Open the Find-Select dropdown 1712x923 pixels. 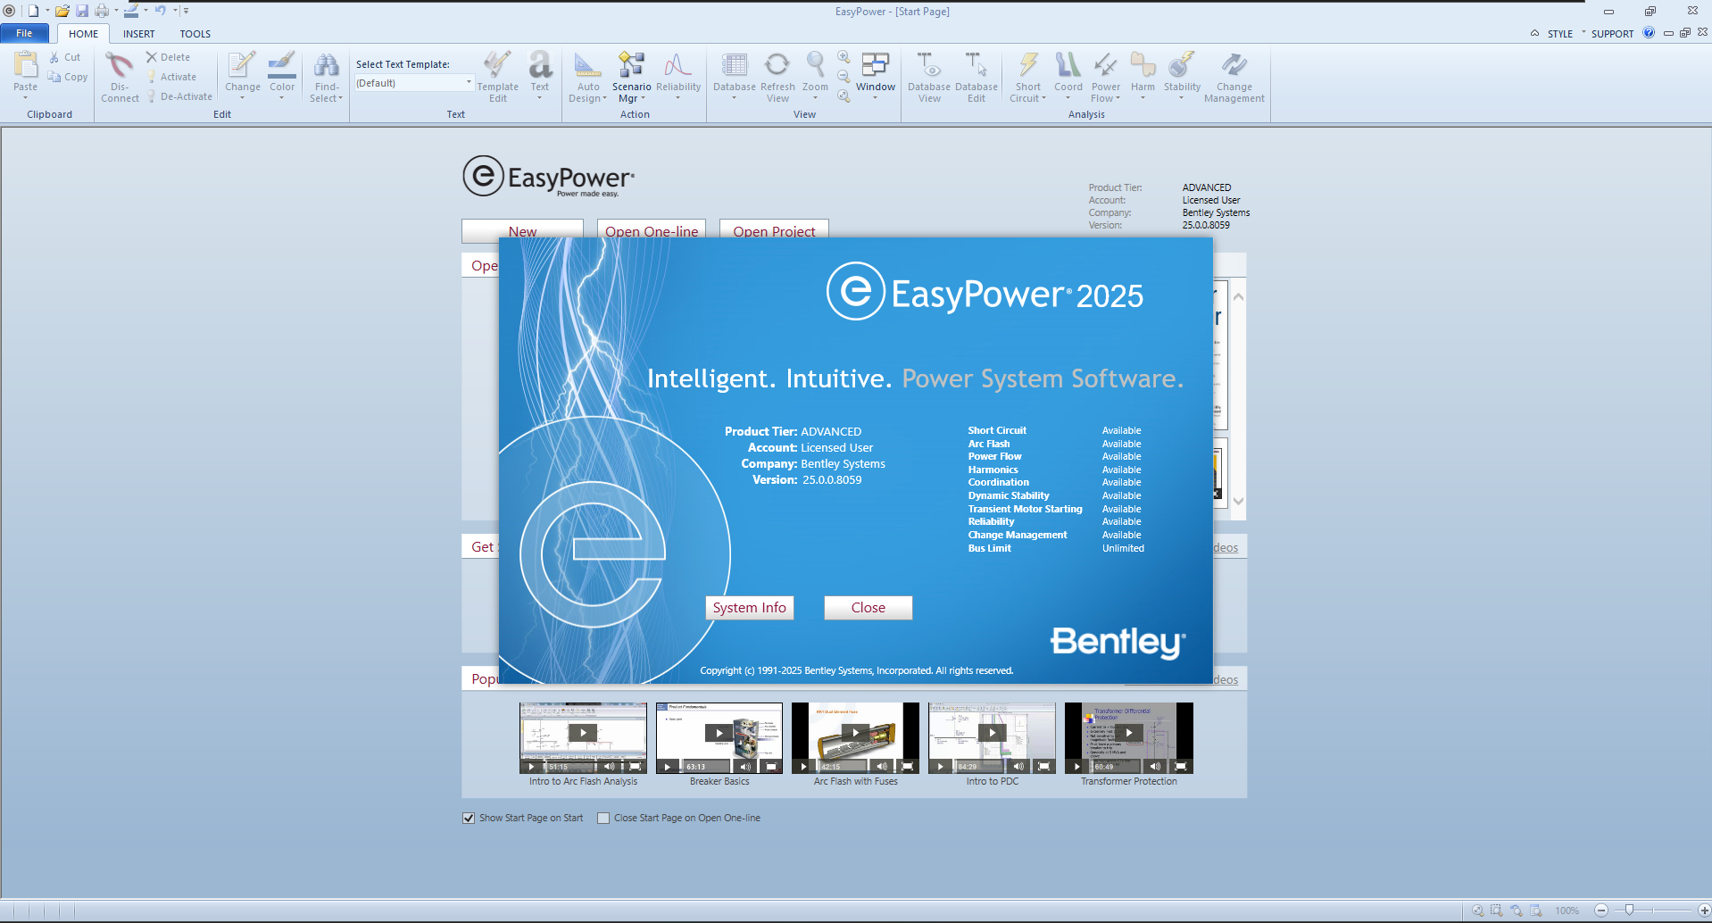(326, 77)
